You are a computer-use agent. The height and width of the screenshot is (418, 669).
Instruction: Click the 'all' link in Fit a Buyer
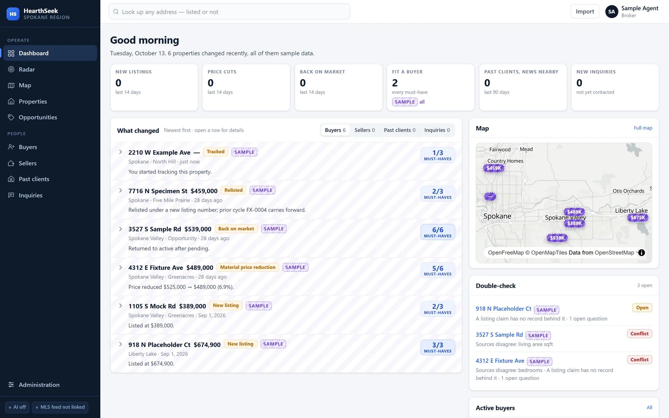[422, 102]
